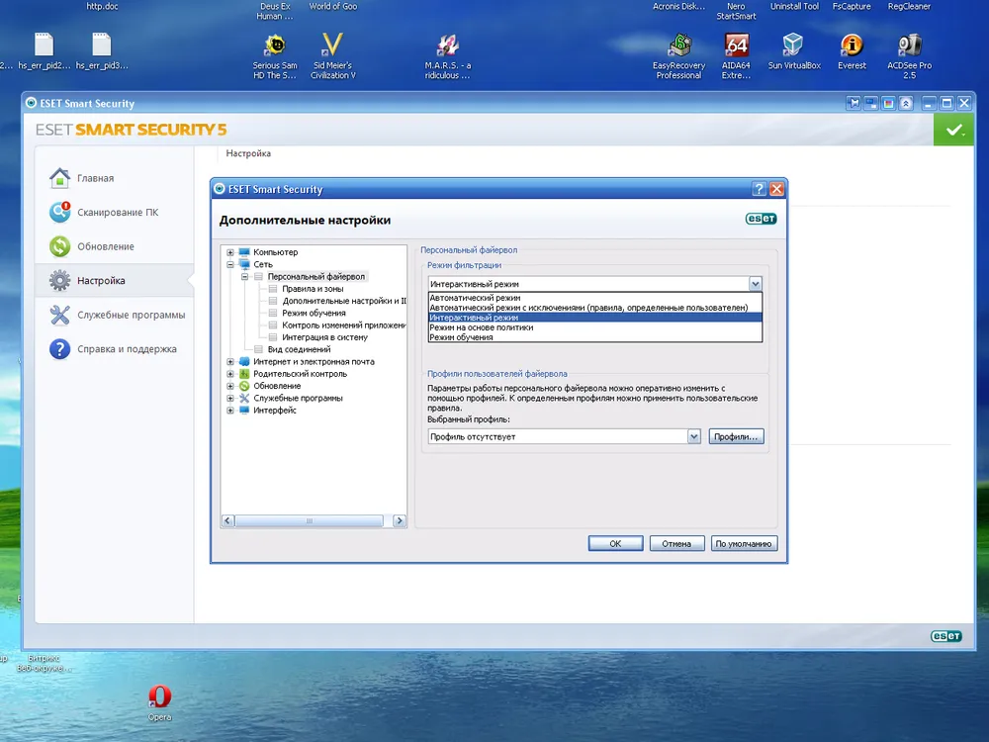
Task: Select Режим на основе политики option
Action: tap(481, 327)
